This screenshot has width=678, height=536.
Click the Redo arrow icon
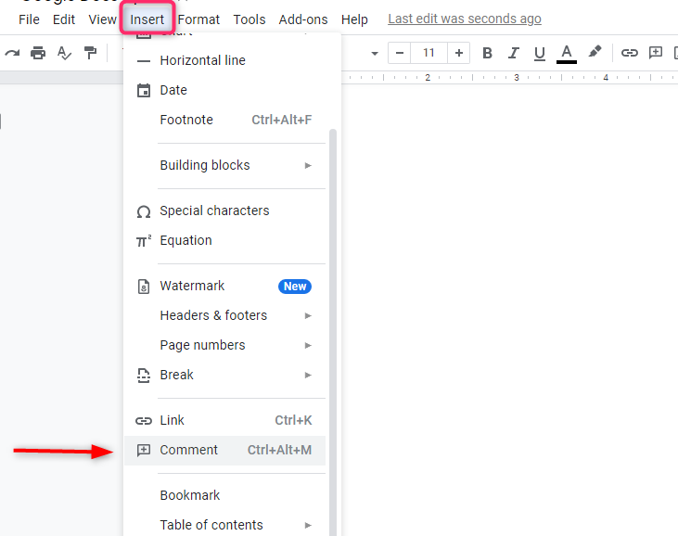12,53
